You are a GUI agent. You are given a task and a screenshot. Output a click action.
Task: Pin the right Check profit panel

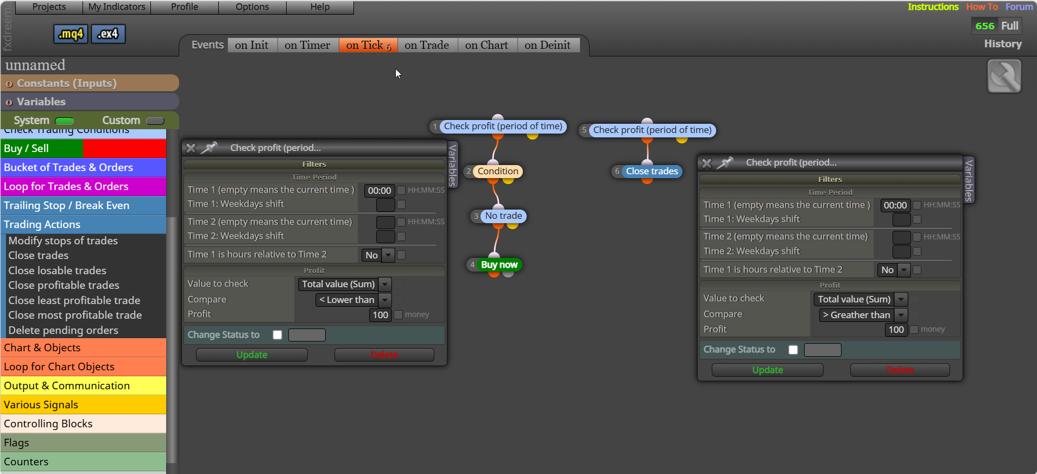point(725,162)
